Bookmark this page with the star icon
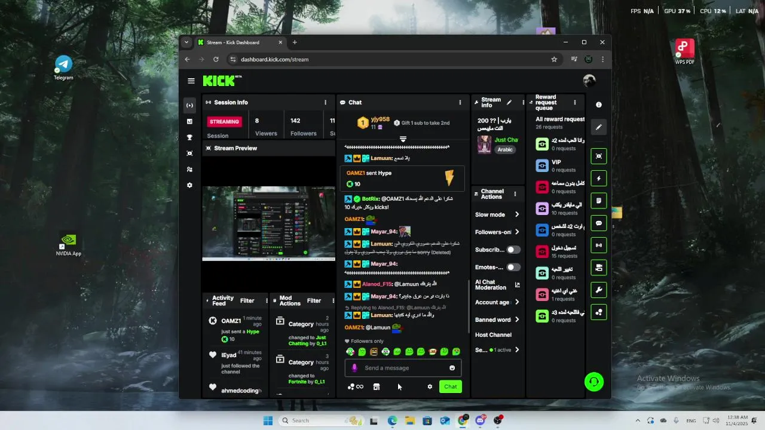The height and width of the screenshot is (430, 765). [x=554, y=59]
